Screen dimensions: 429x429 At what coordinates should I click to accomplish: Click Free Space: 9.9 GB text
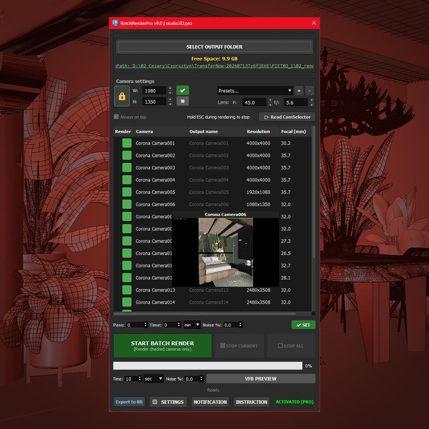pos(214,58)
